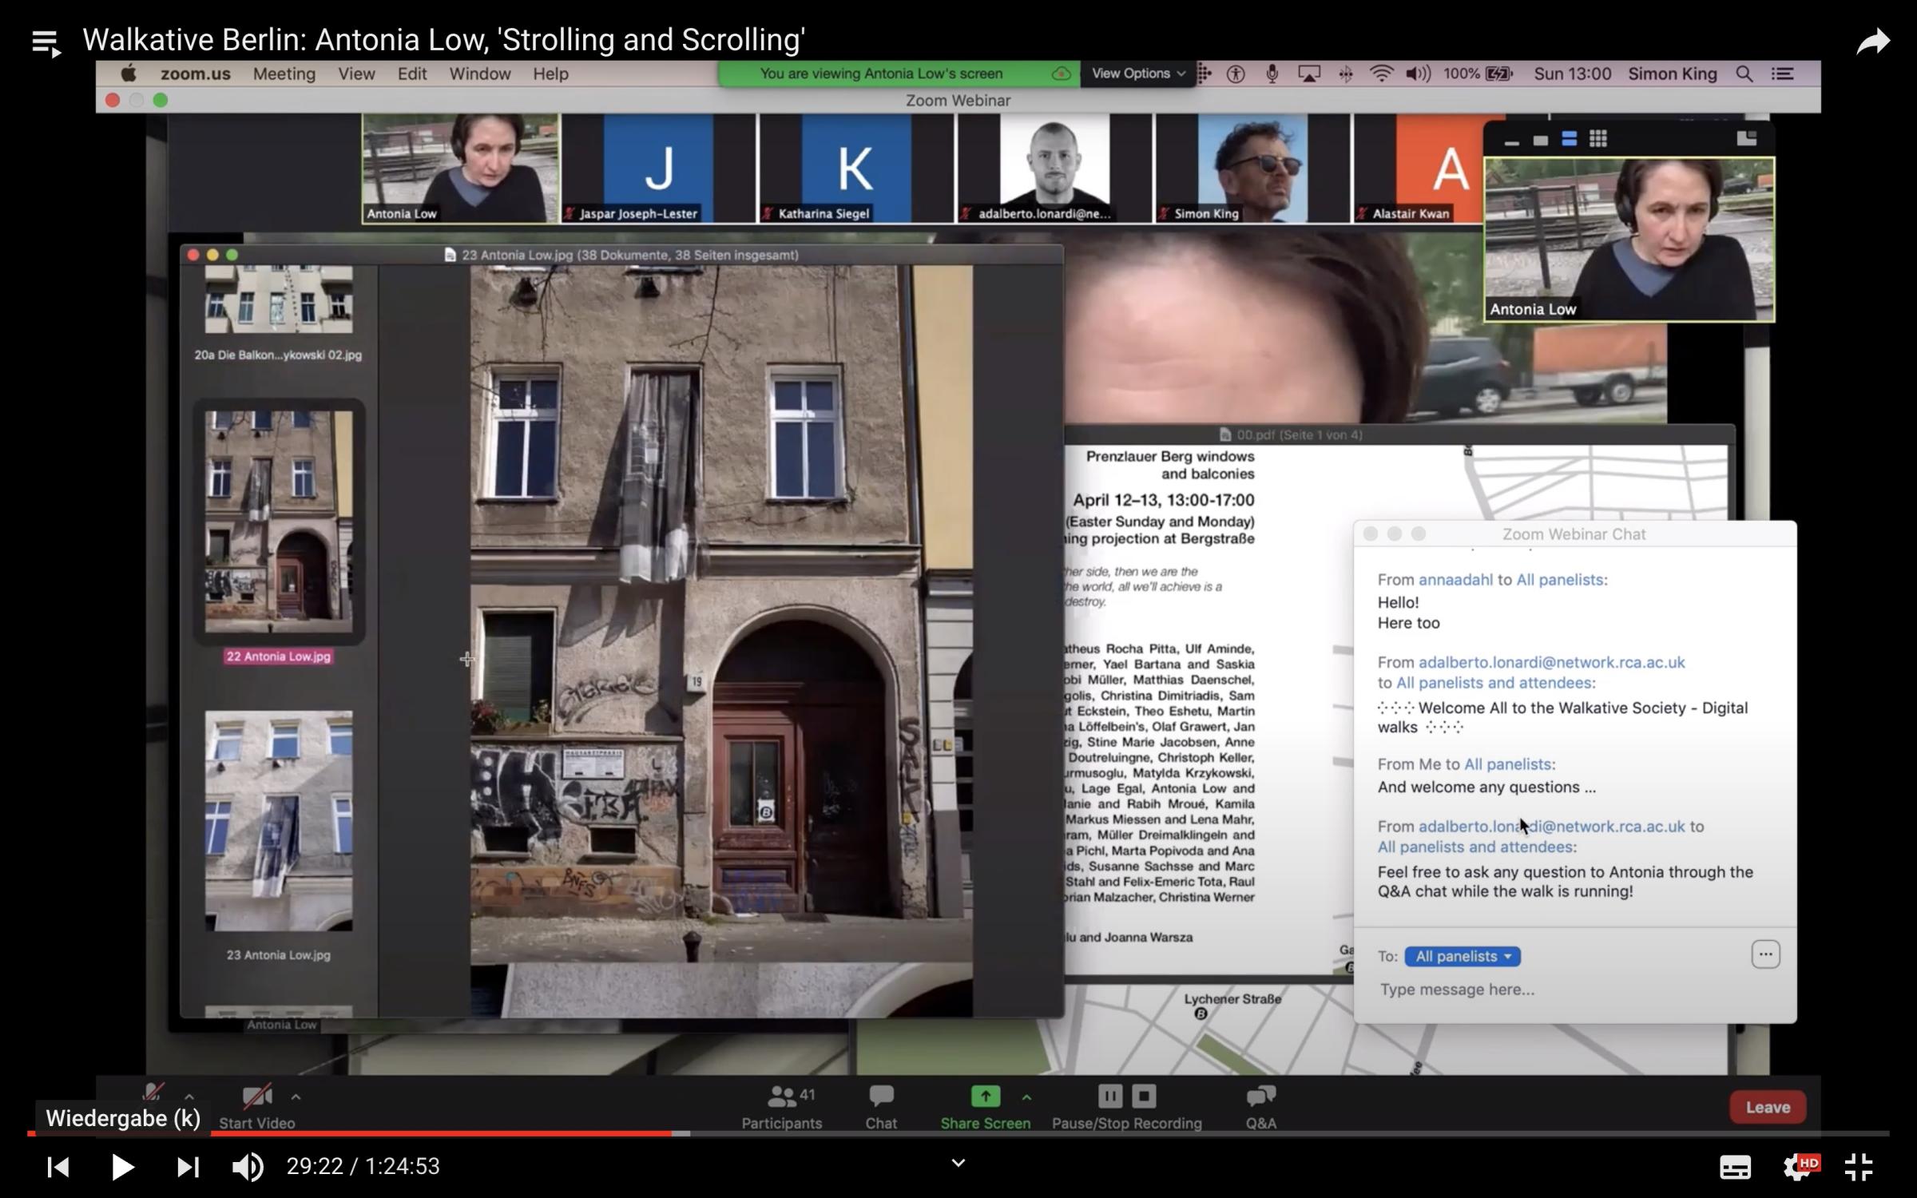Open the Window menu

tap(479, 73)
